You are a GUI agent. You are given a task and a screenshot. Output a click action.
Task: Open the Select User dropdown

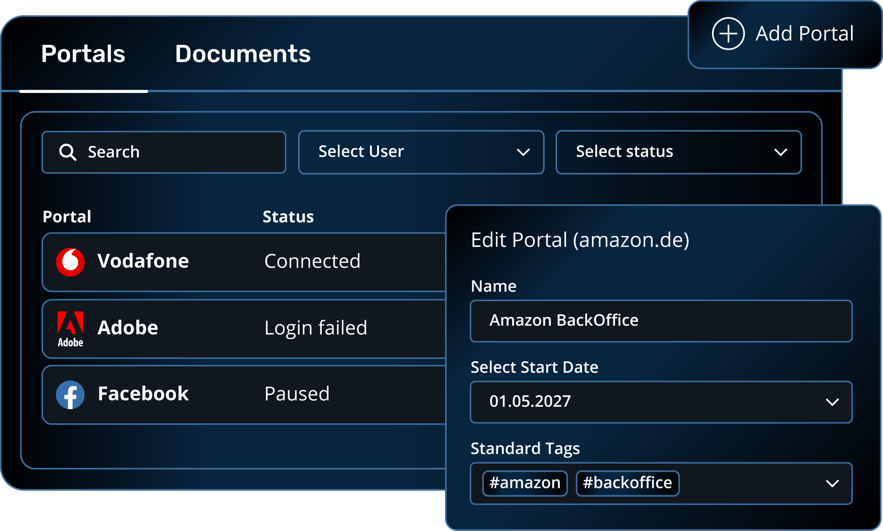421,152
